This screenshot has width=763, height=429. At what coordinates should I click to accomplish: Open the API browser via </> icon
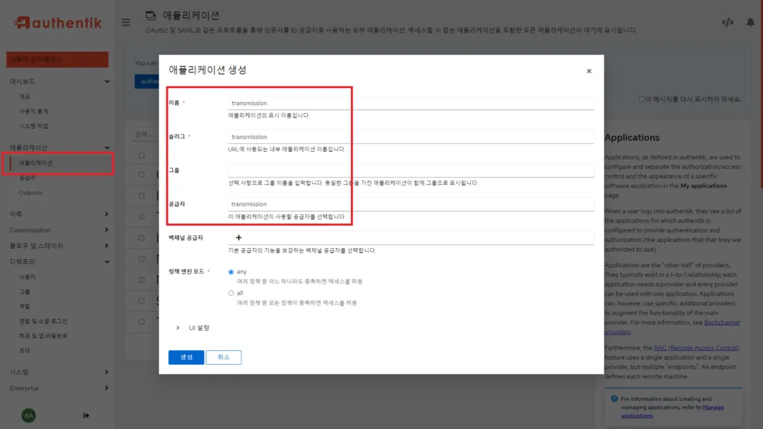tap(727, 22)
